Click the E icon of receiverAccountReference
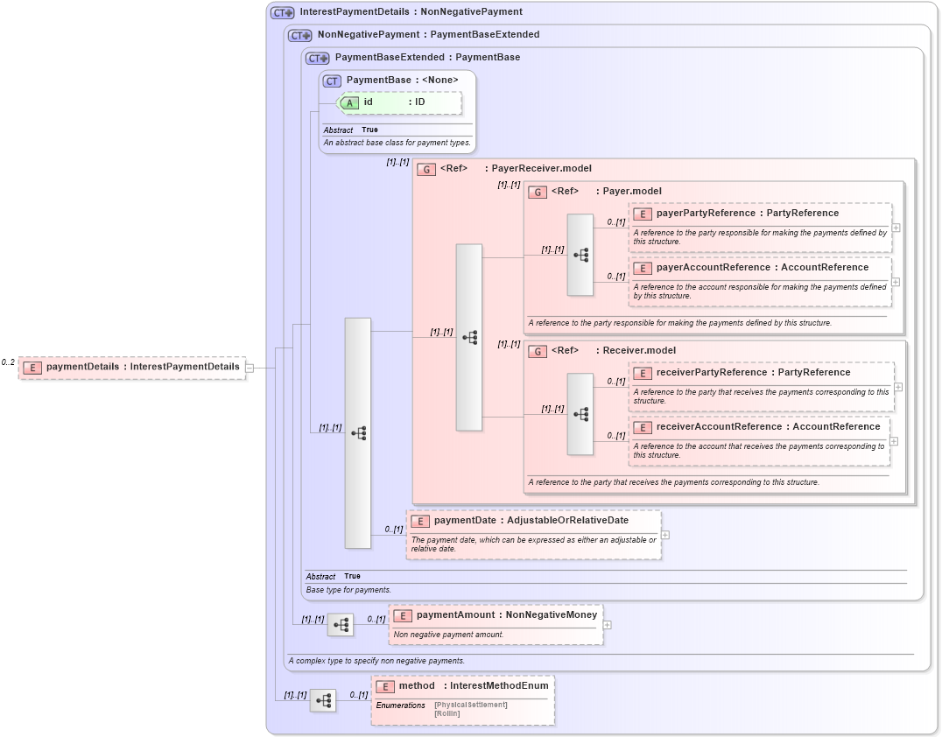The width and height of the screenshot is (942, 737). click(641, 426)
